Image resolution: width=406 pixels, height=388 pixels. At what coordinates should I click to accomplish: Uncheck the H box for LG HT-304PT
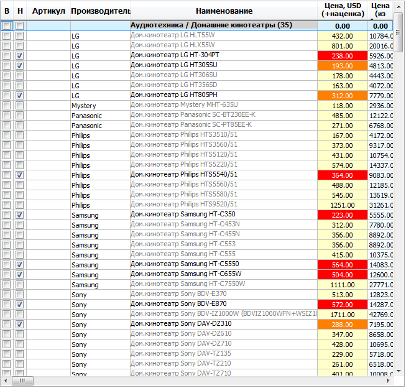coord(20,56)
